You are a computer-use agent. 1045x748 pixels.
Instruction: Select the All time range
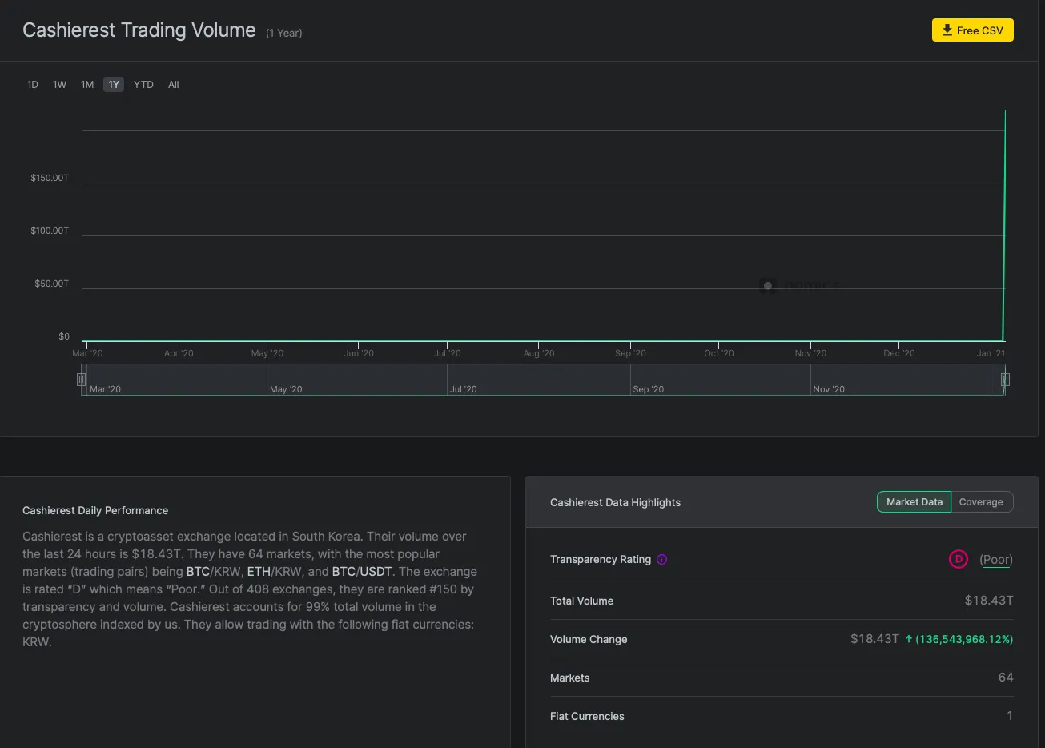point(174,85)
